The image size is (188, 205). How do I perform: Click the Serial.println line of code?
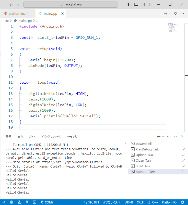[x=64, y=116]
